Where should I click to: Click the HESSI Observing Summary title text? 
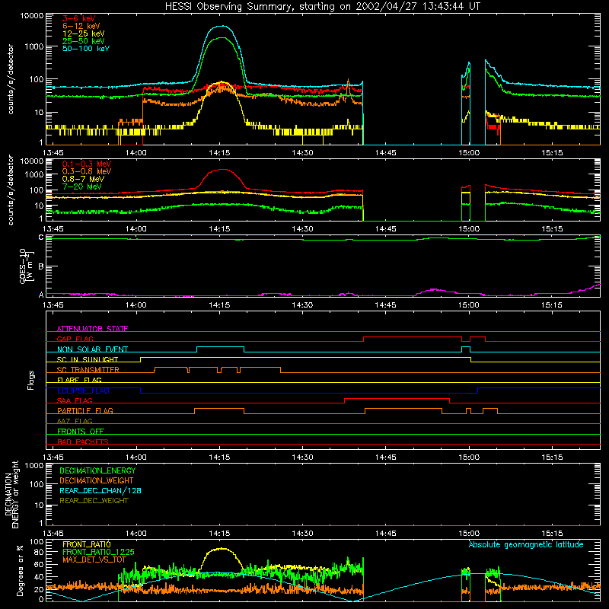coord(322,7)
